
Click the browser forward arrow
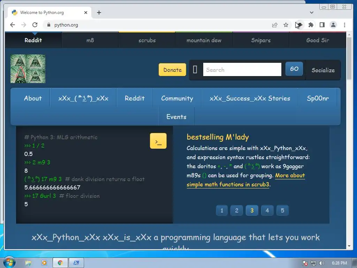24,25
